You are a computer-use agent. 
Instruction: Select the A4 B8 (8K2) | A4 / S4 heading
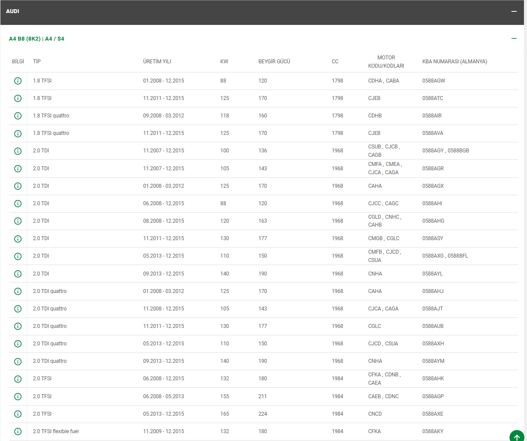pos(37,39)
